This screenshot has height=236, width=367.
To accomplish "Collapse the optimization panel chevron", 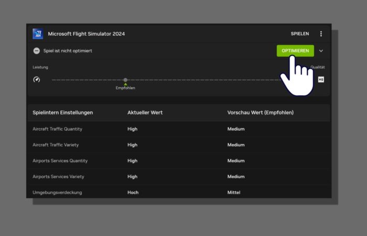I will 321,51.
